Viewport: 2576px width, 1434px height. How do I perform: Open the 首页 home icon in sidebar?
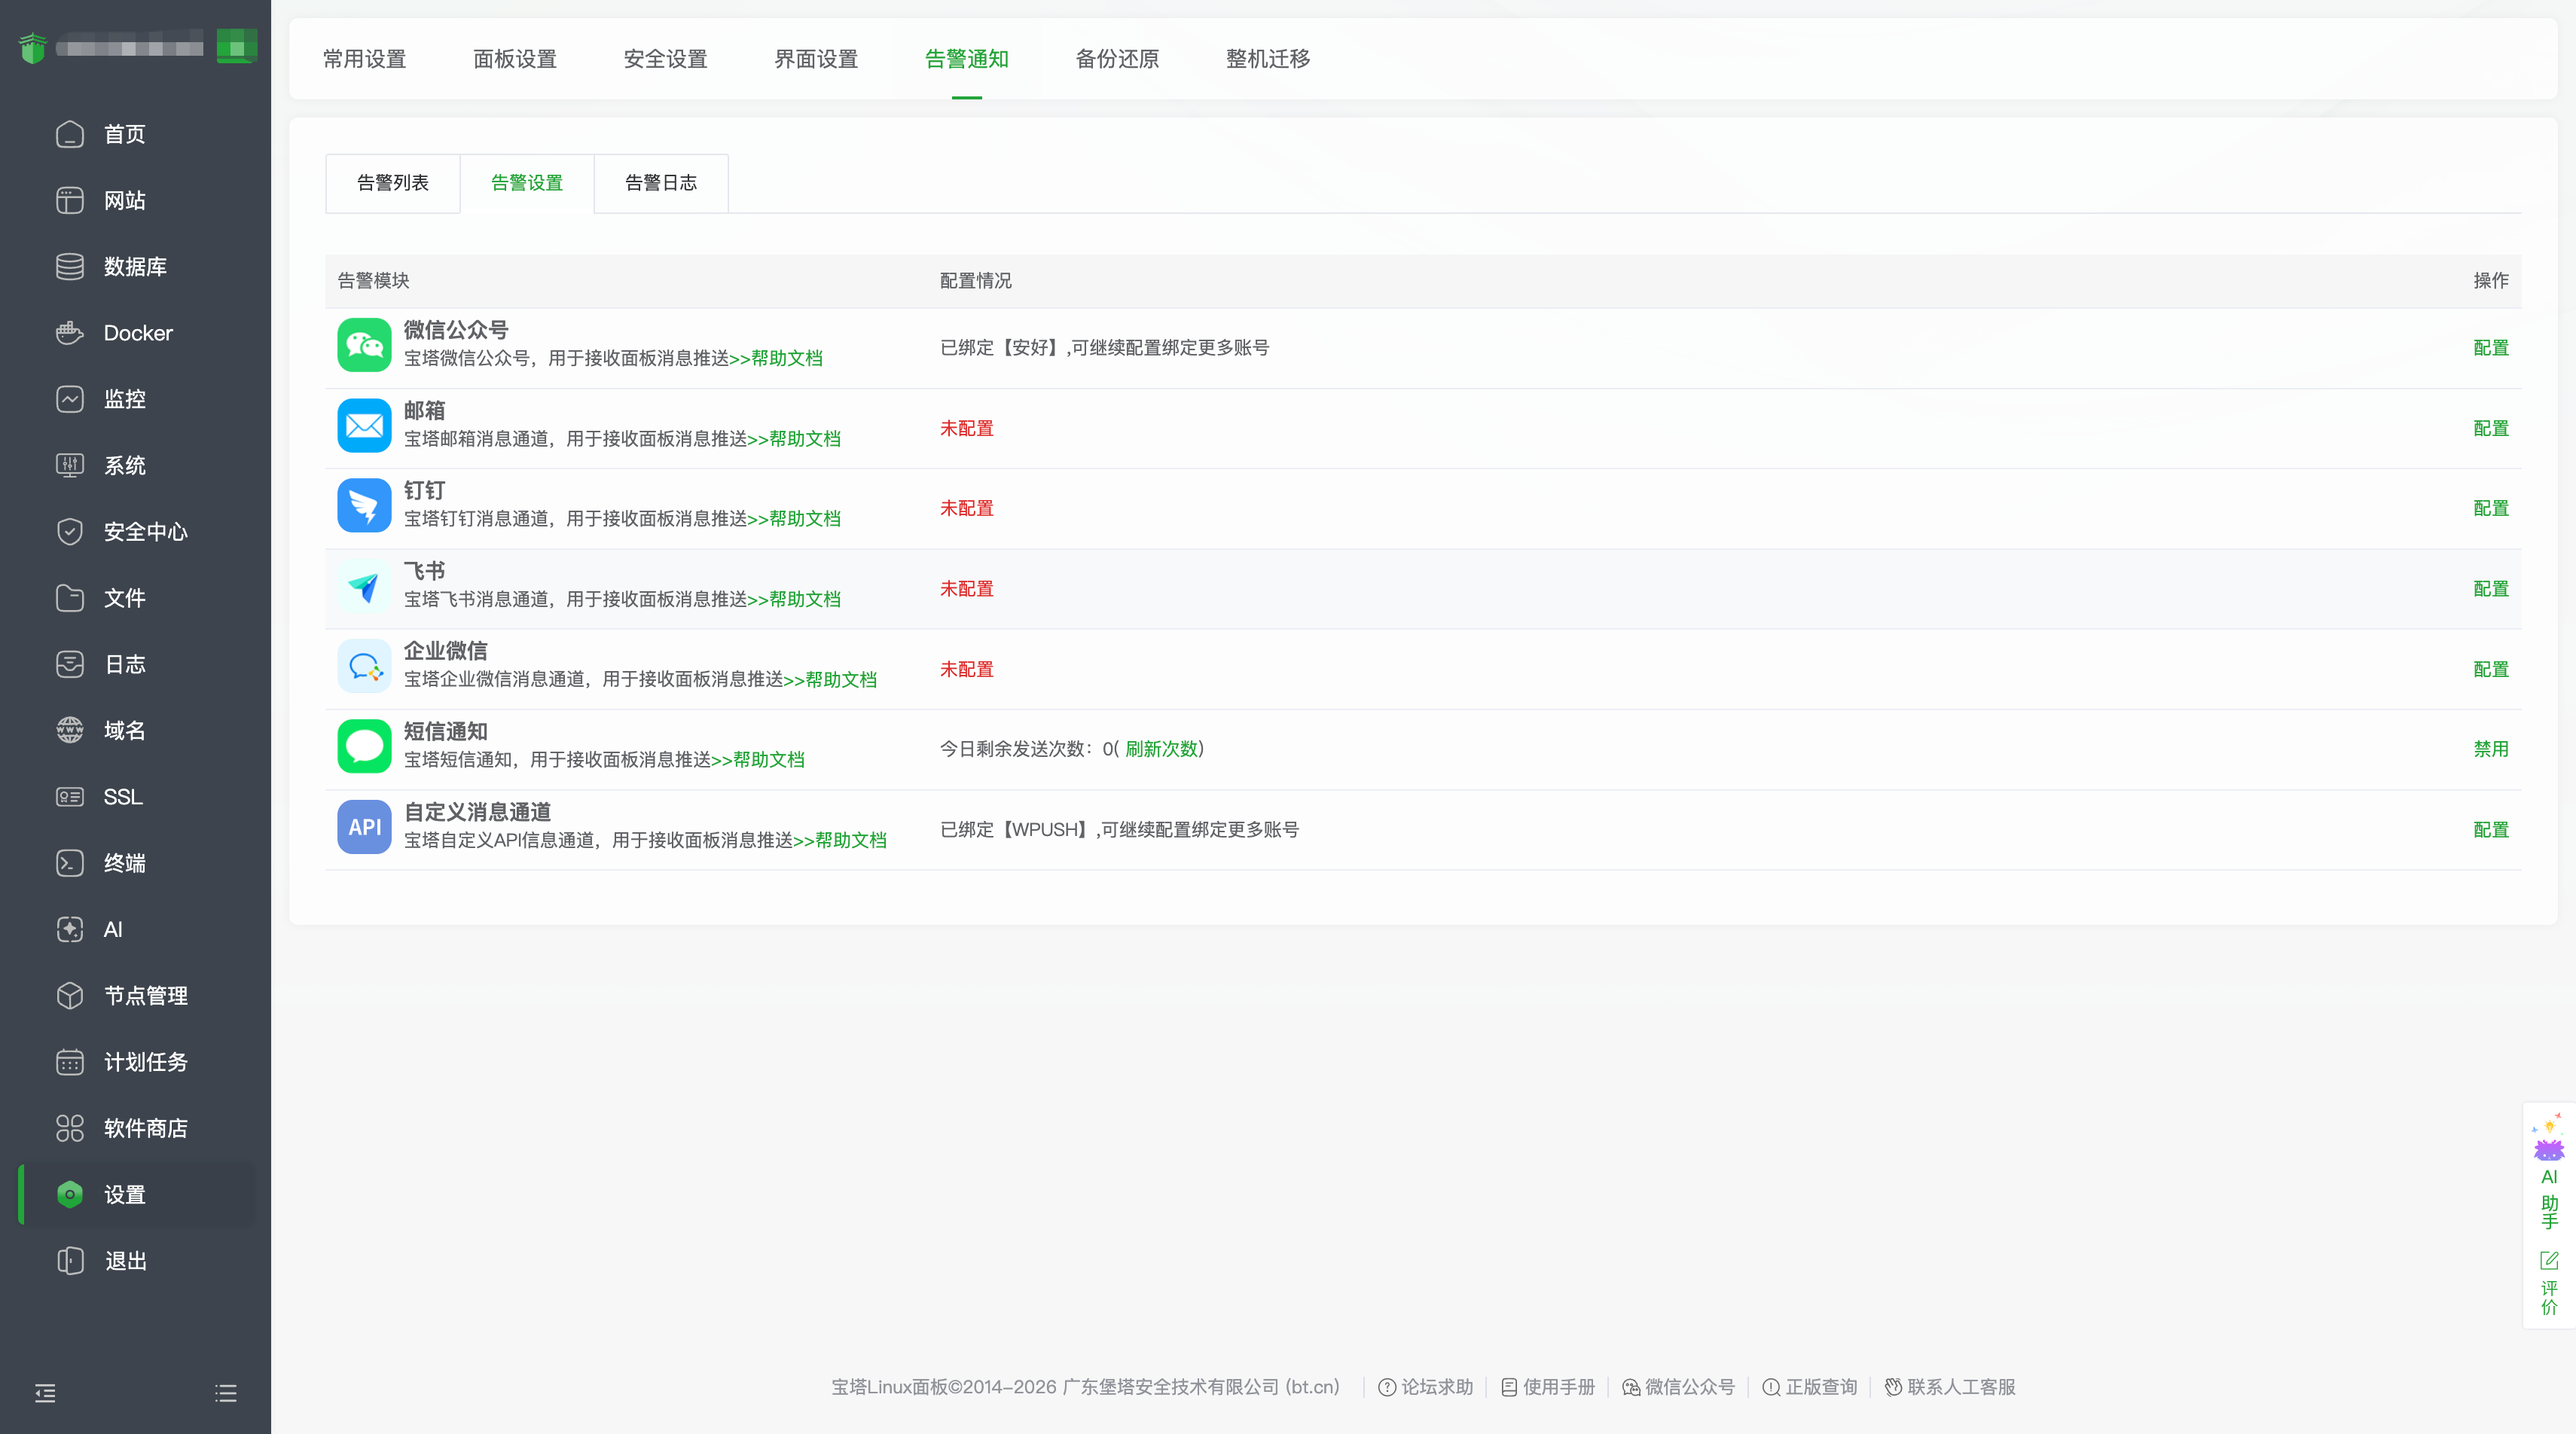[70, 134]
